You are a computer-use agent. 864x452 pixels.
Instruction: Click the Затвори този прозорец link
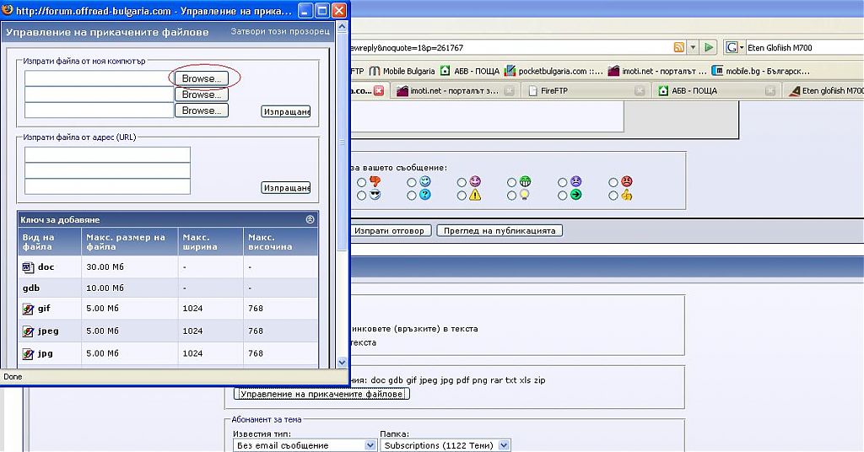(x=280, y=31)
